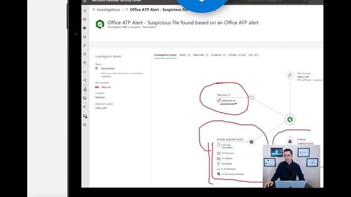This screenshot has width=351, height=197.
Task: Click the Services entry in entities list
Action: coord(227,158)
